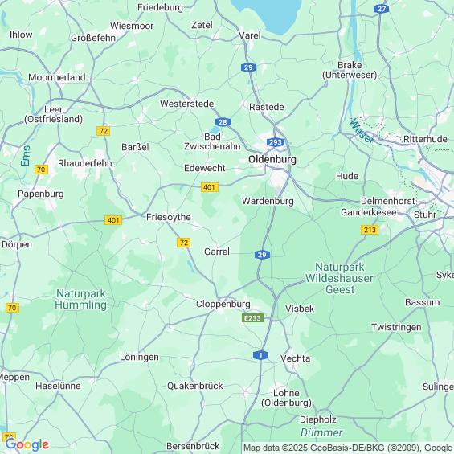Screen dimensions: 454x454
Task: Click the Weser river label
Action: 362,131
